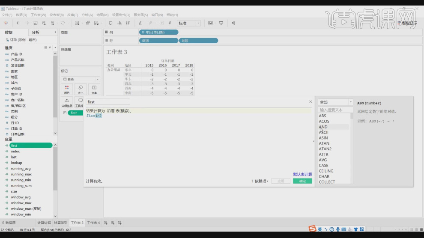
Task: Open the Text (文本) marks card
Action: [x=94, y=89]
